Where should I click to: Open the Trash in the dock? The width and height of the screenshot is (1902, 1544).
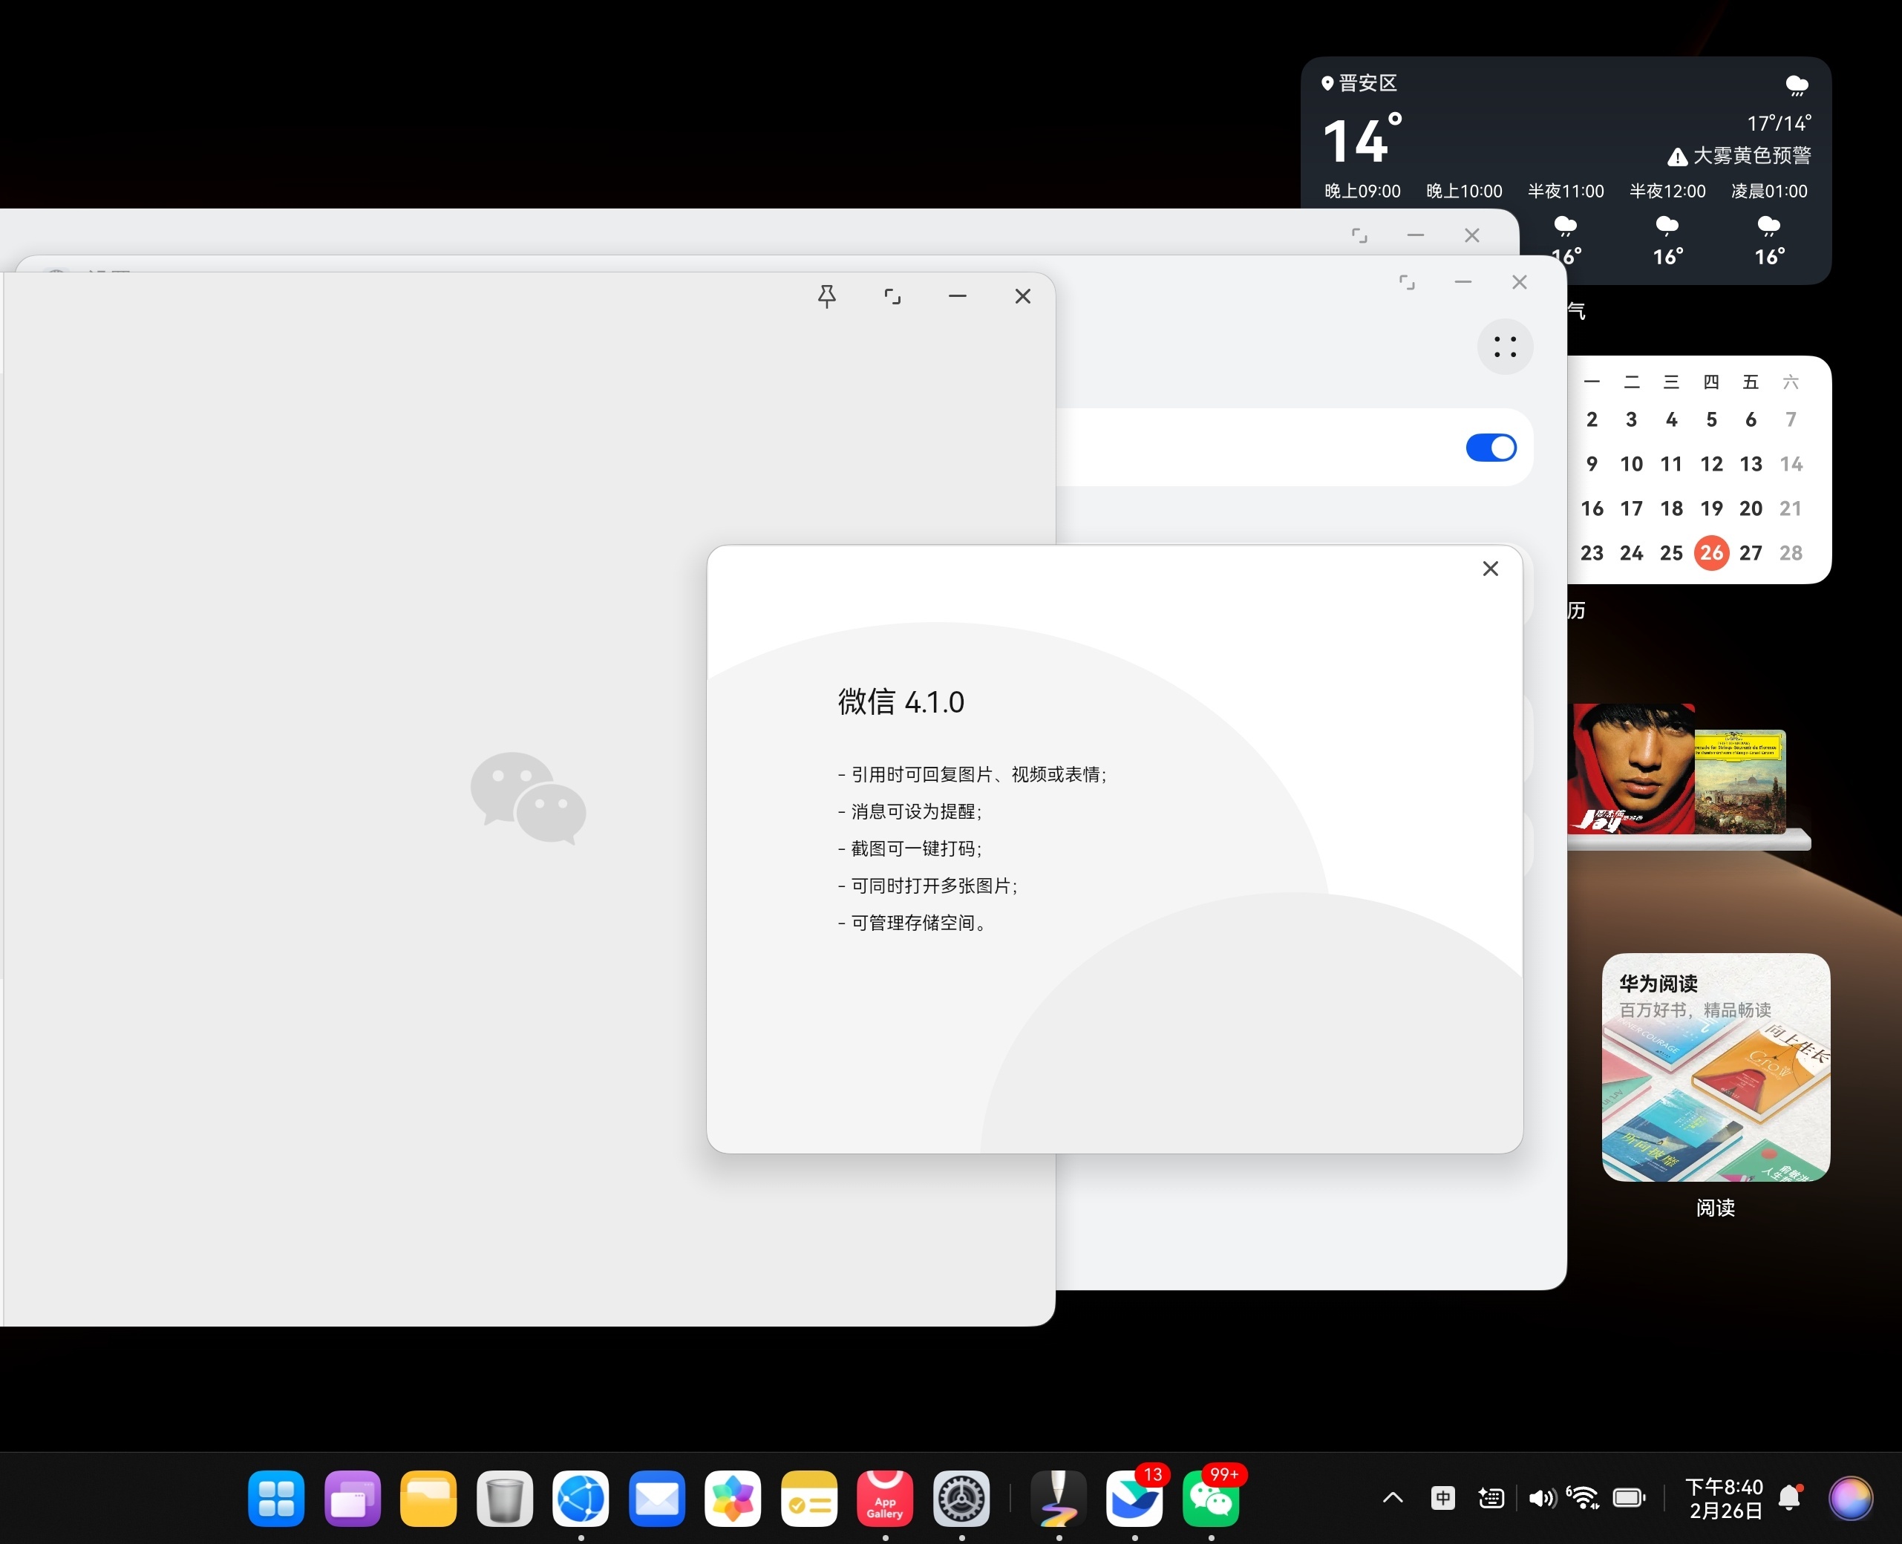504,1499
